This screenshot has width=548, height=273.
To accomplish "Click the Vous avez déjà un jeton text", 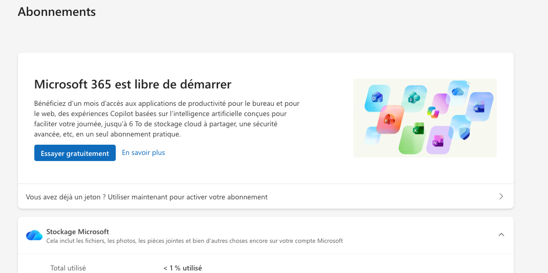I will click(147, 197).
